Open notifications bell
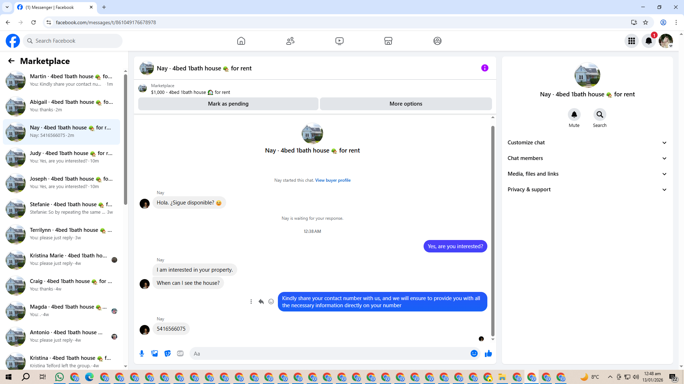Viewport: 684px width, 384px height. [649, 41]
